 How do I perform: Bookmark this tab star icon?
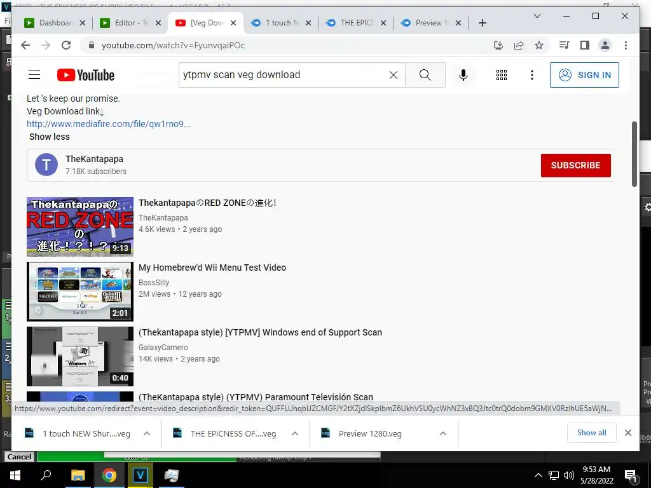[x=539, y=45]
